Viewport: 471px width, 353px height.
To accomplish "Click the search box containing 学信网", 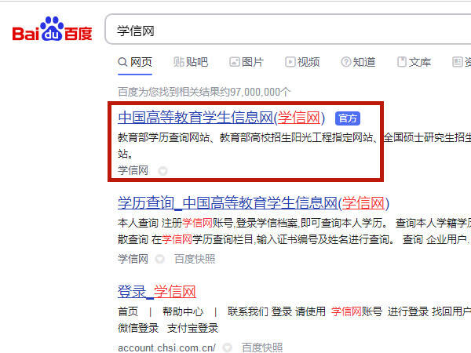I will coord(288,29).
